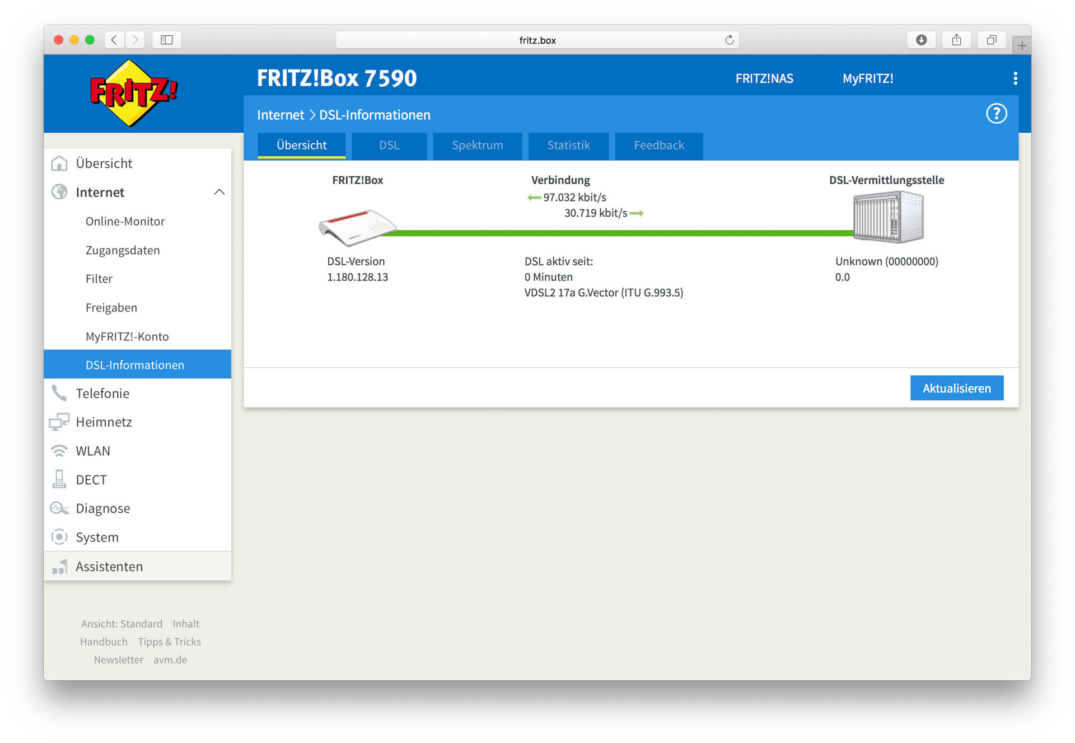Click Ansicht: Standard link
The width and height of the screenshot is (1075, 743).
pos(121,624)
